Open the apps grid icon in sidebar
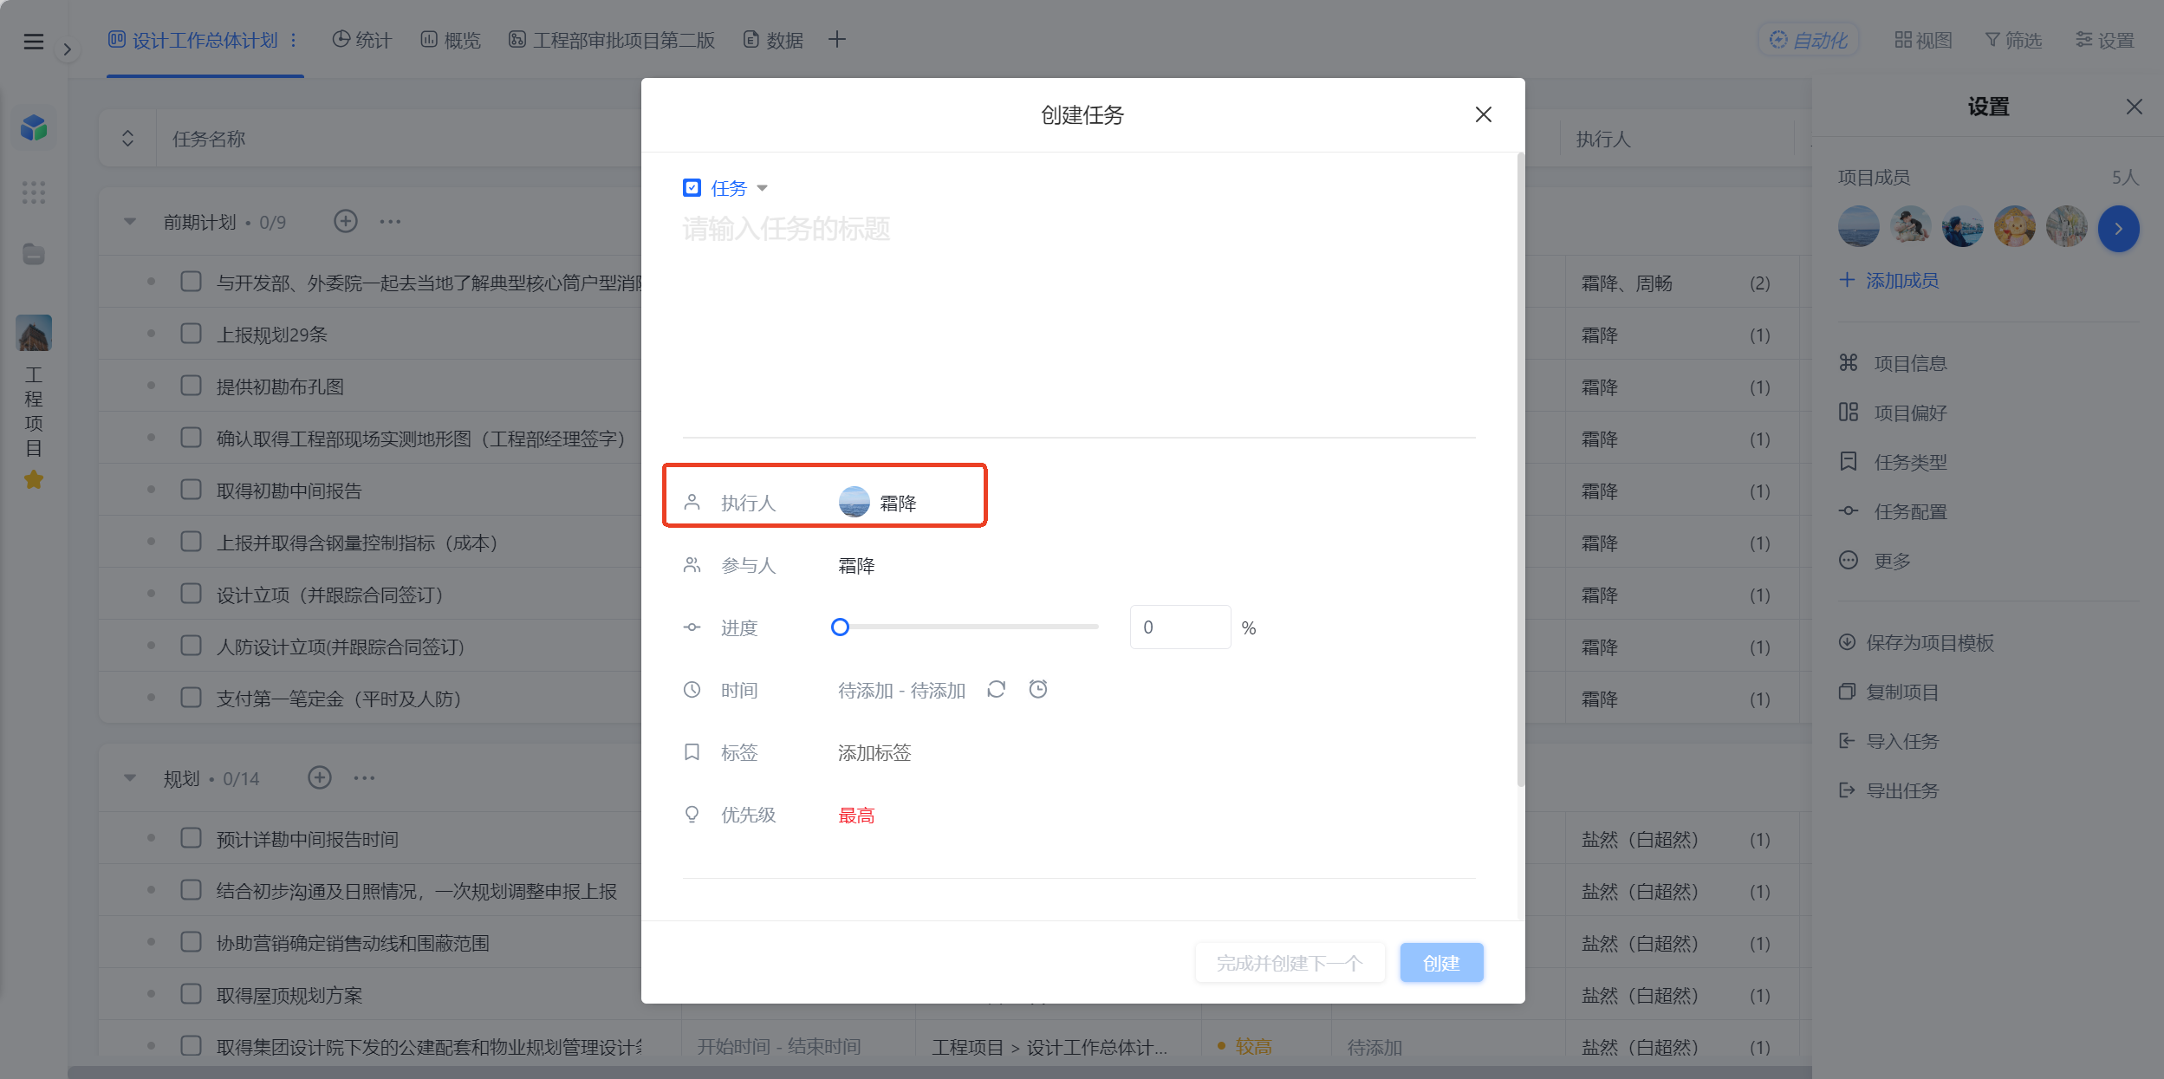Image resolution: width=2164 pixels, height=1079 pixels. click(34, 192)
